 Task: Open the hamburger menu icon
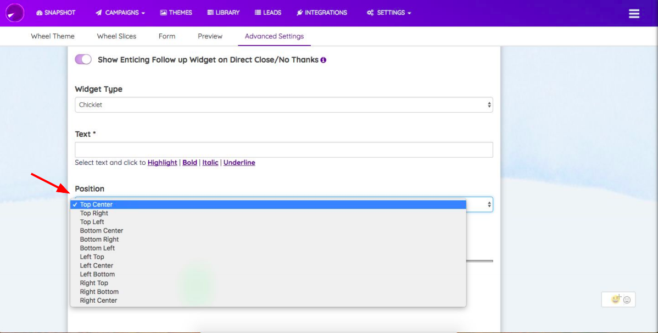tap(634, 13)
